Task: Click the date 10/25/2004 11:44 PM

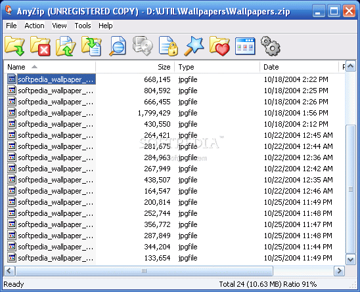Action: (x=298, y=247)
